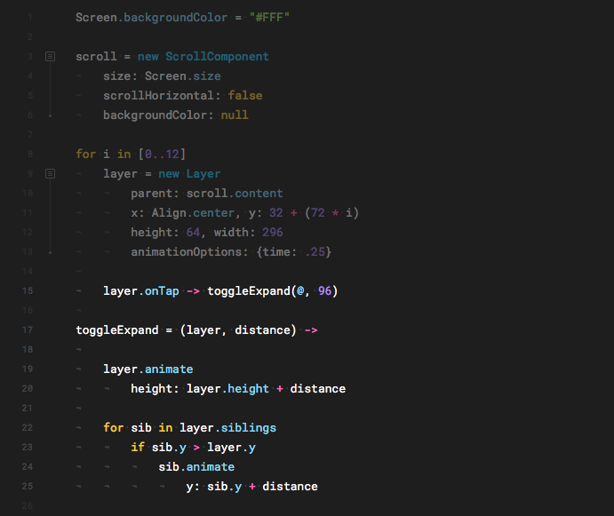The width and height of the screenshot is (614, 516).
Task: Click the scroll.content parent value
Action: coord(235,194)
